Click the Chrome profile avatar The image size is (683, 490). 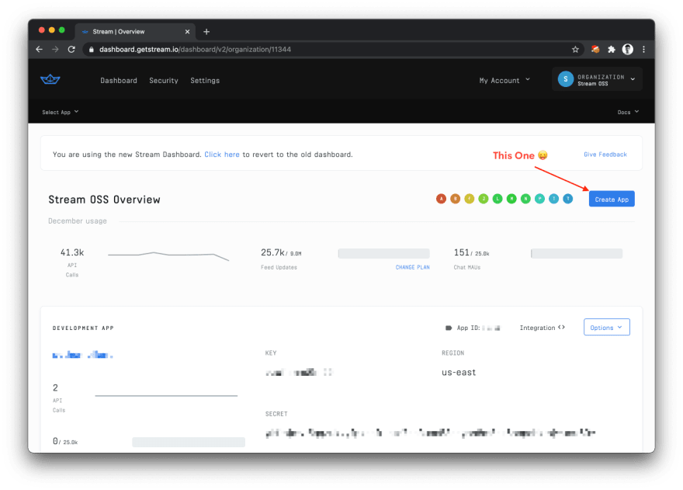(x=628, y=49)
